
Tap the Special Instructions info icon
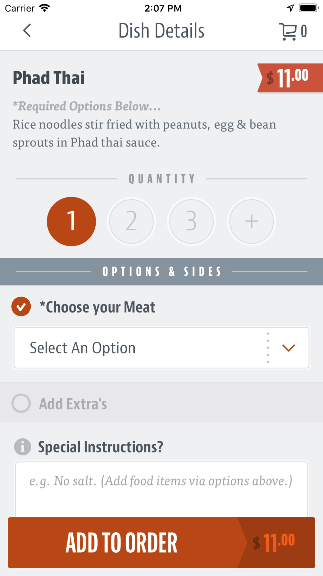23,447
